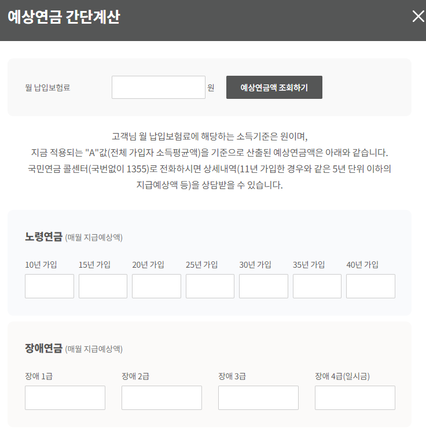The height and width of the screenshot is (429, 426).
Task: Click the line starting 고객님 월 납입보험료에
Action: click(x=210, y=136)
